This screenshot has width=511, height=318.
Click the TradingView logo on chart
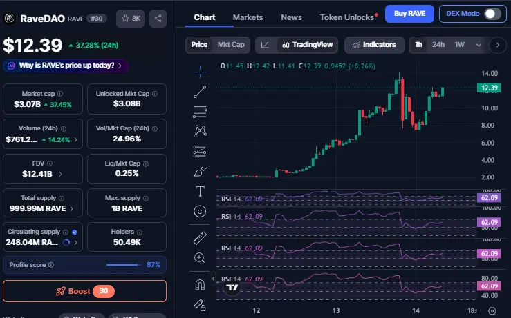232,288
